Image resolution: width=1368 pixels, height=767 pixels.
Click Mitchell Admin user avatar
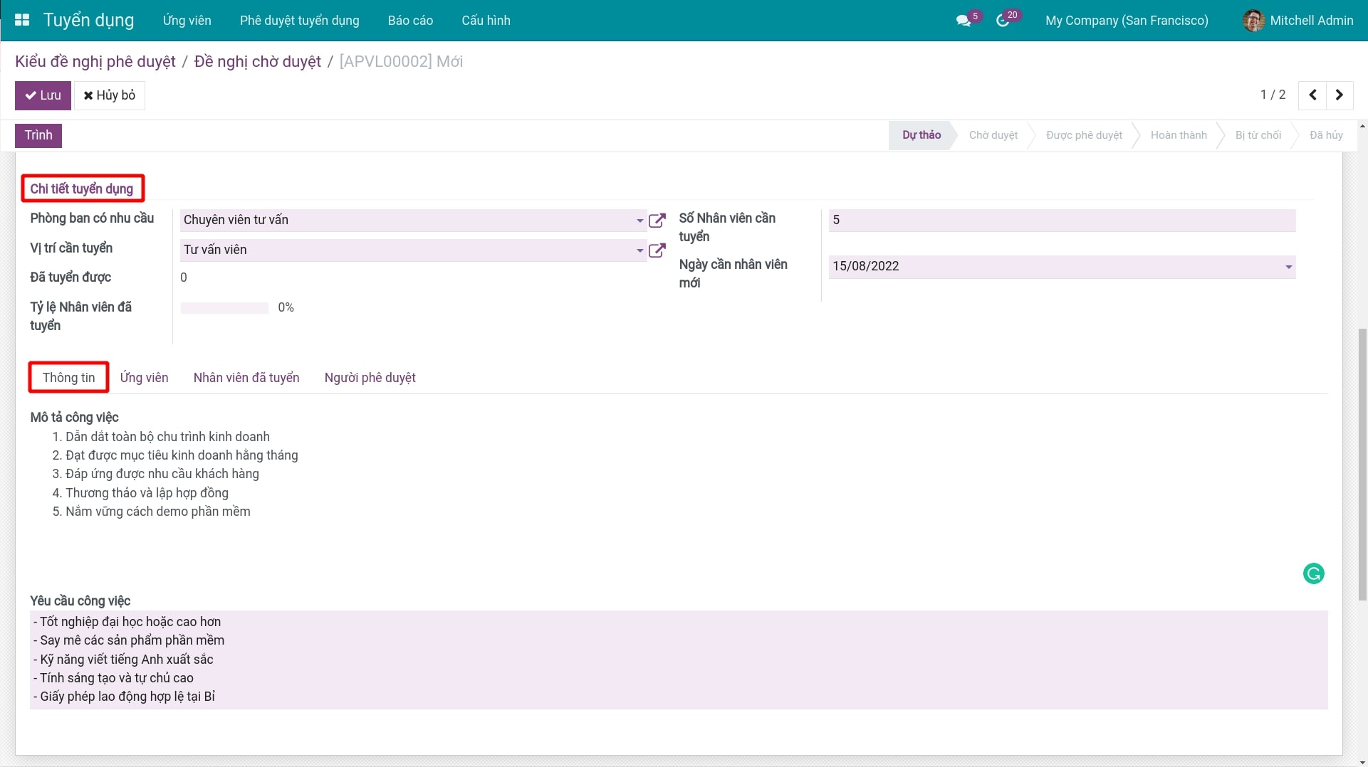tap(1253, 21)
